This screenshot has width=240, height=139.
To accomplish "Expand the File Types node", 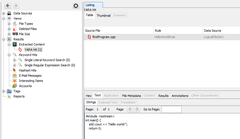I will (9, 24).
